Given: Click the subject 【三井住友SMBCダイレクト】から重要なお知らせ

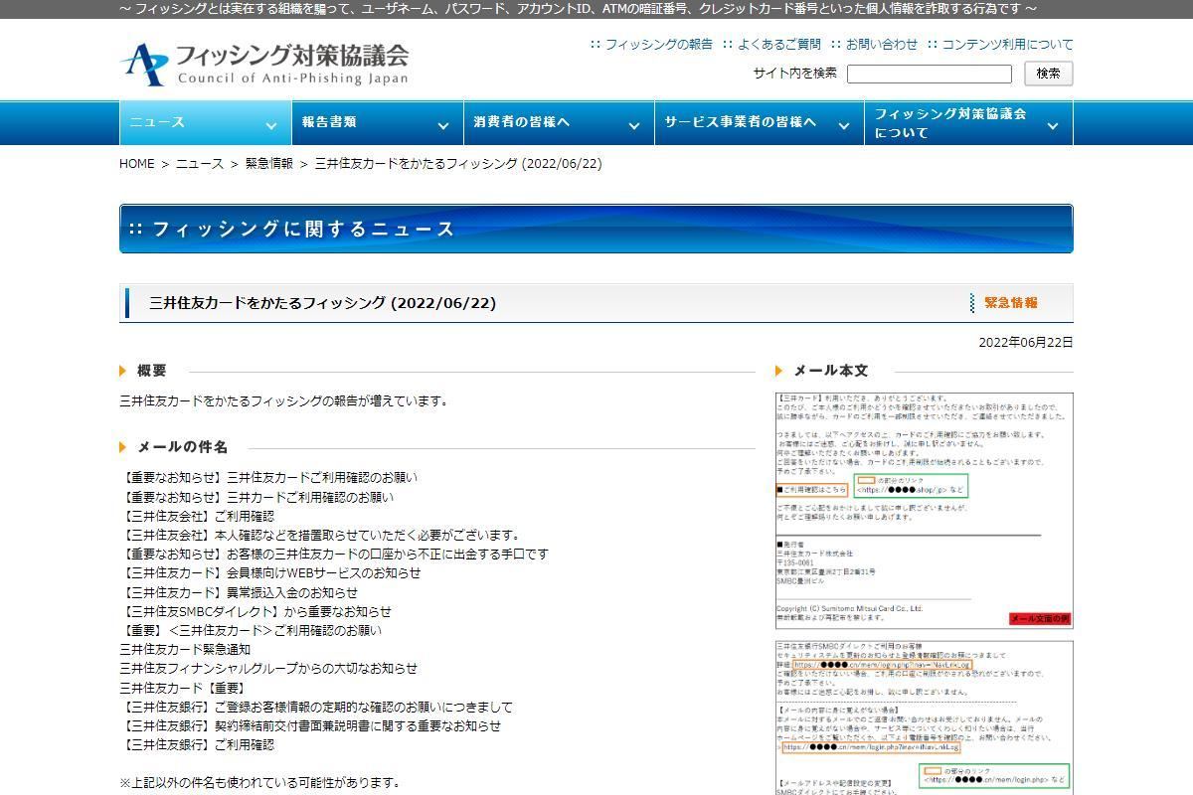Looking at the screenshot, I should pos(256,611).
